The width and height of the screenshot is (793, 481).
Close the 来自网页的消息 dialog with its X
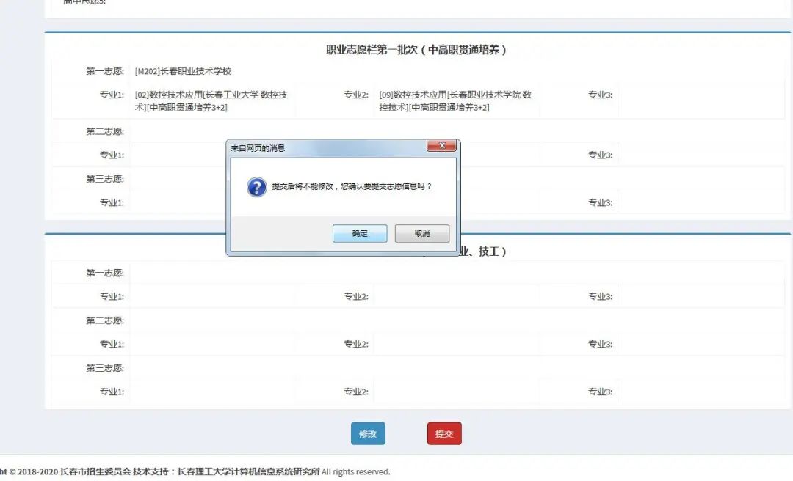click(x=441, y=145)
